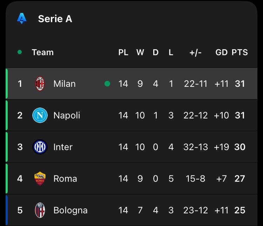
Task: Click the green live dot beside Milan
Action: pos(107,84)
